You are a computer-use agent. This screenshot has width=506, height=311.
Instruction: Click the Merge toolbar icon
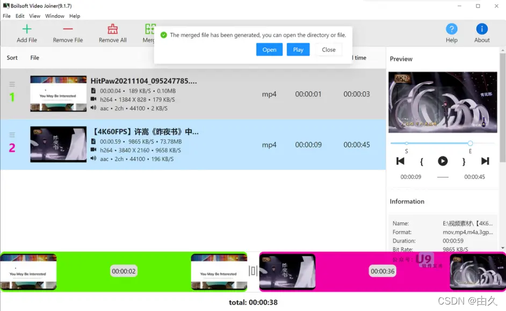[x=150, y=29]
